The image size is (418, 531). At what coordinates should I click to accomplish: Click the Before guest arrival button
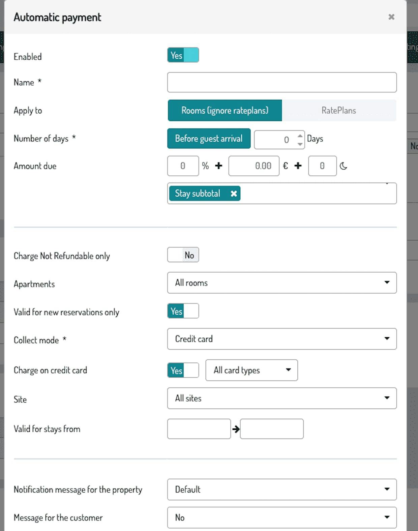[209, 139]
